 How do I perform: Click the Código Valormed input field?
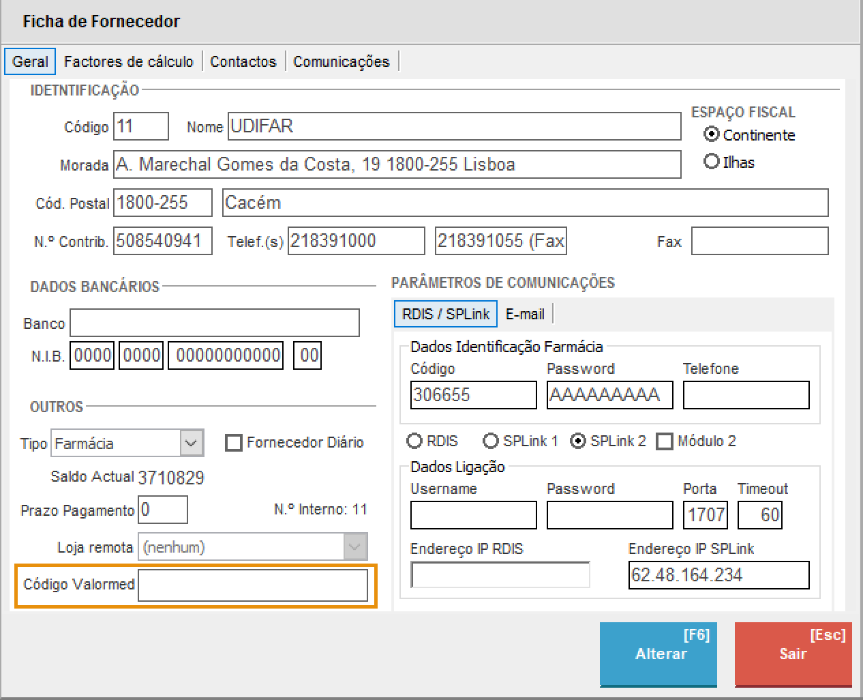[x=252, y=585]
